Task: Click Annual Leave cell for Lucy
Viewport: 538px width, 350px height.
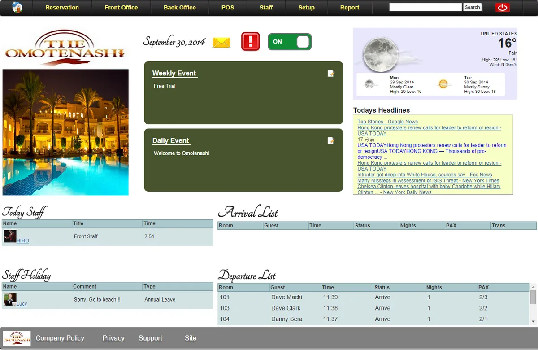Action: pyautogui.click(x=160, y=300)
